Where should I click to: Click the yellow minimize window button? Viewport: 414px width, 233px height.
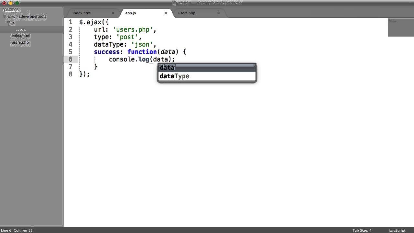11,3
